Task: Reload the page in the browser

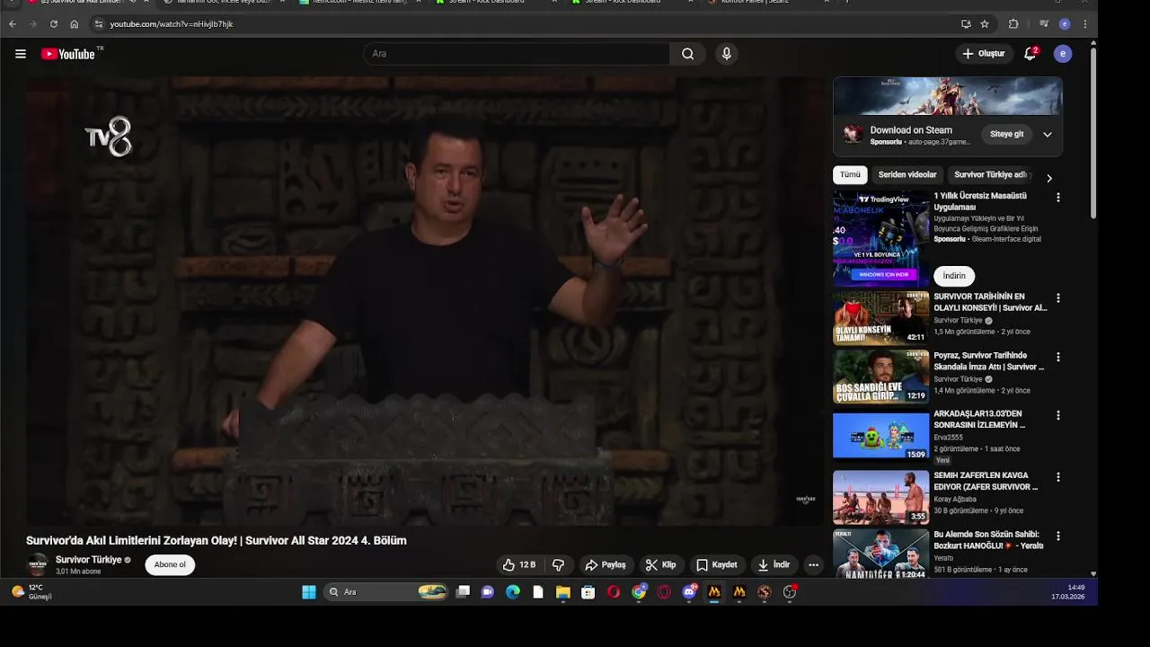Action: pyautogui.click(x=54, y=24)
